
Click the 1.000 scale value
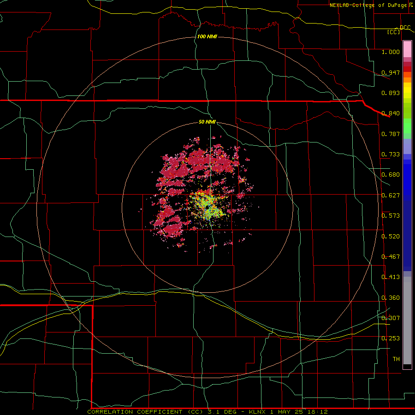click(391, 52)
